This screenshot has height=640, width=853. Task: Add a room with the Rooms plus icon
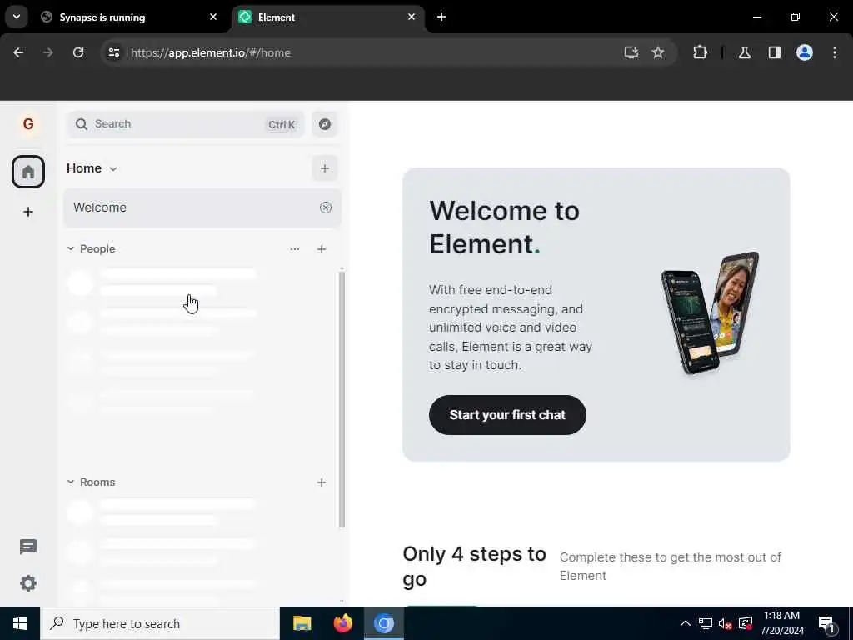click(322, 482)
